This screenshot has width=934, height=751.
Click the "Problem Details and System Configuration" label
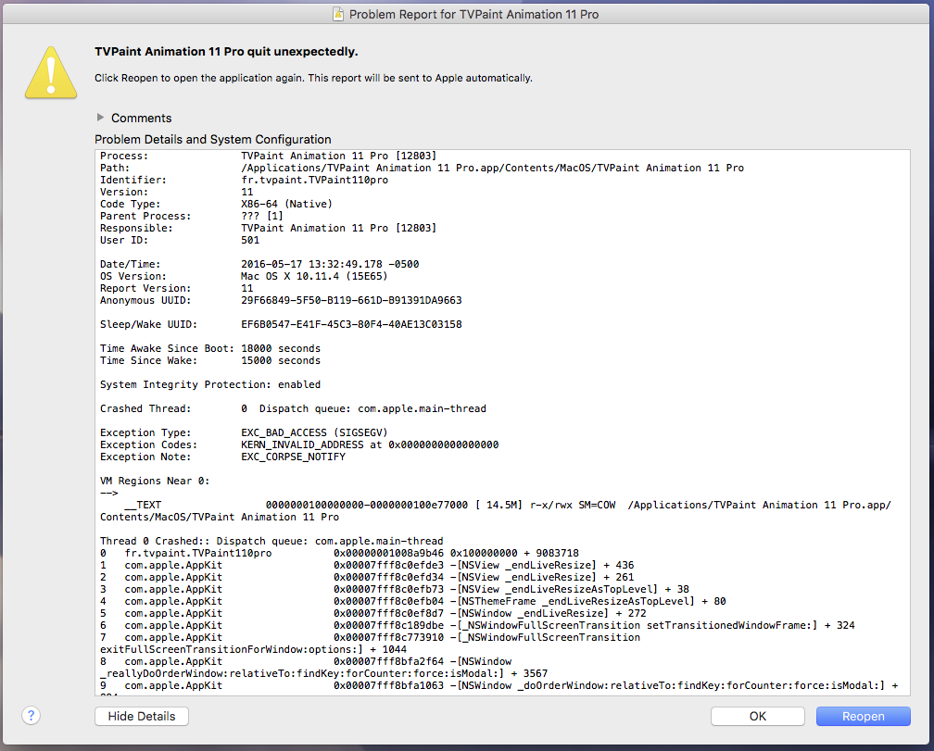(x=213, y=139)
